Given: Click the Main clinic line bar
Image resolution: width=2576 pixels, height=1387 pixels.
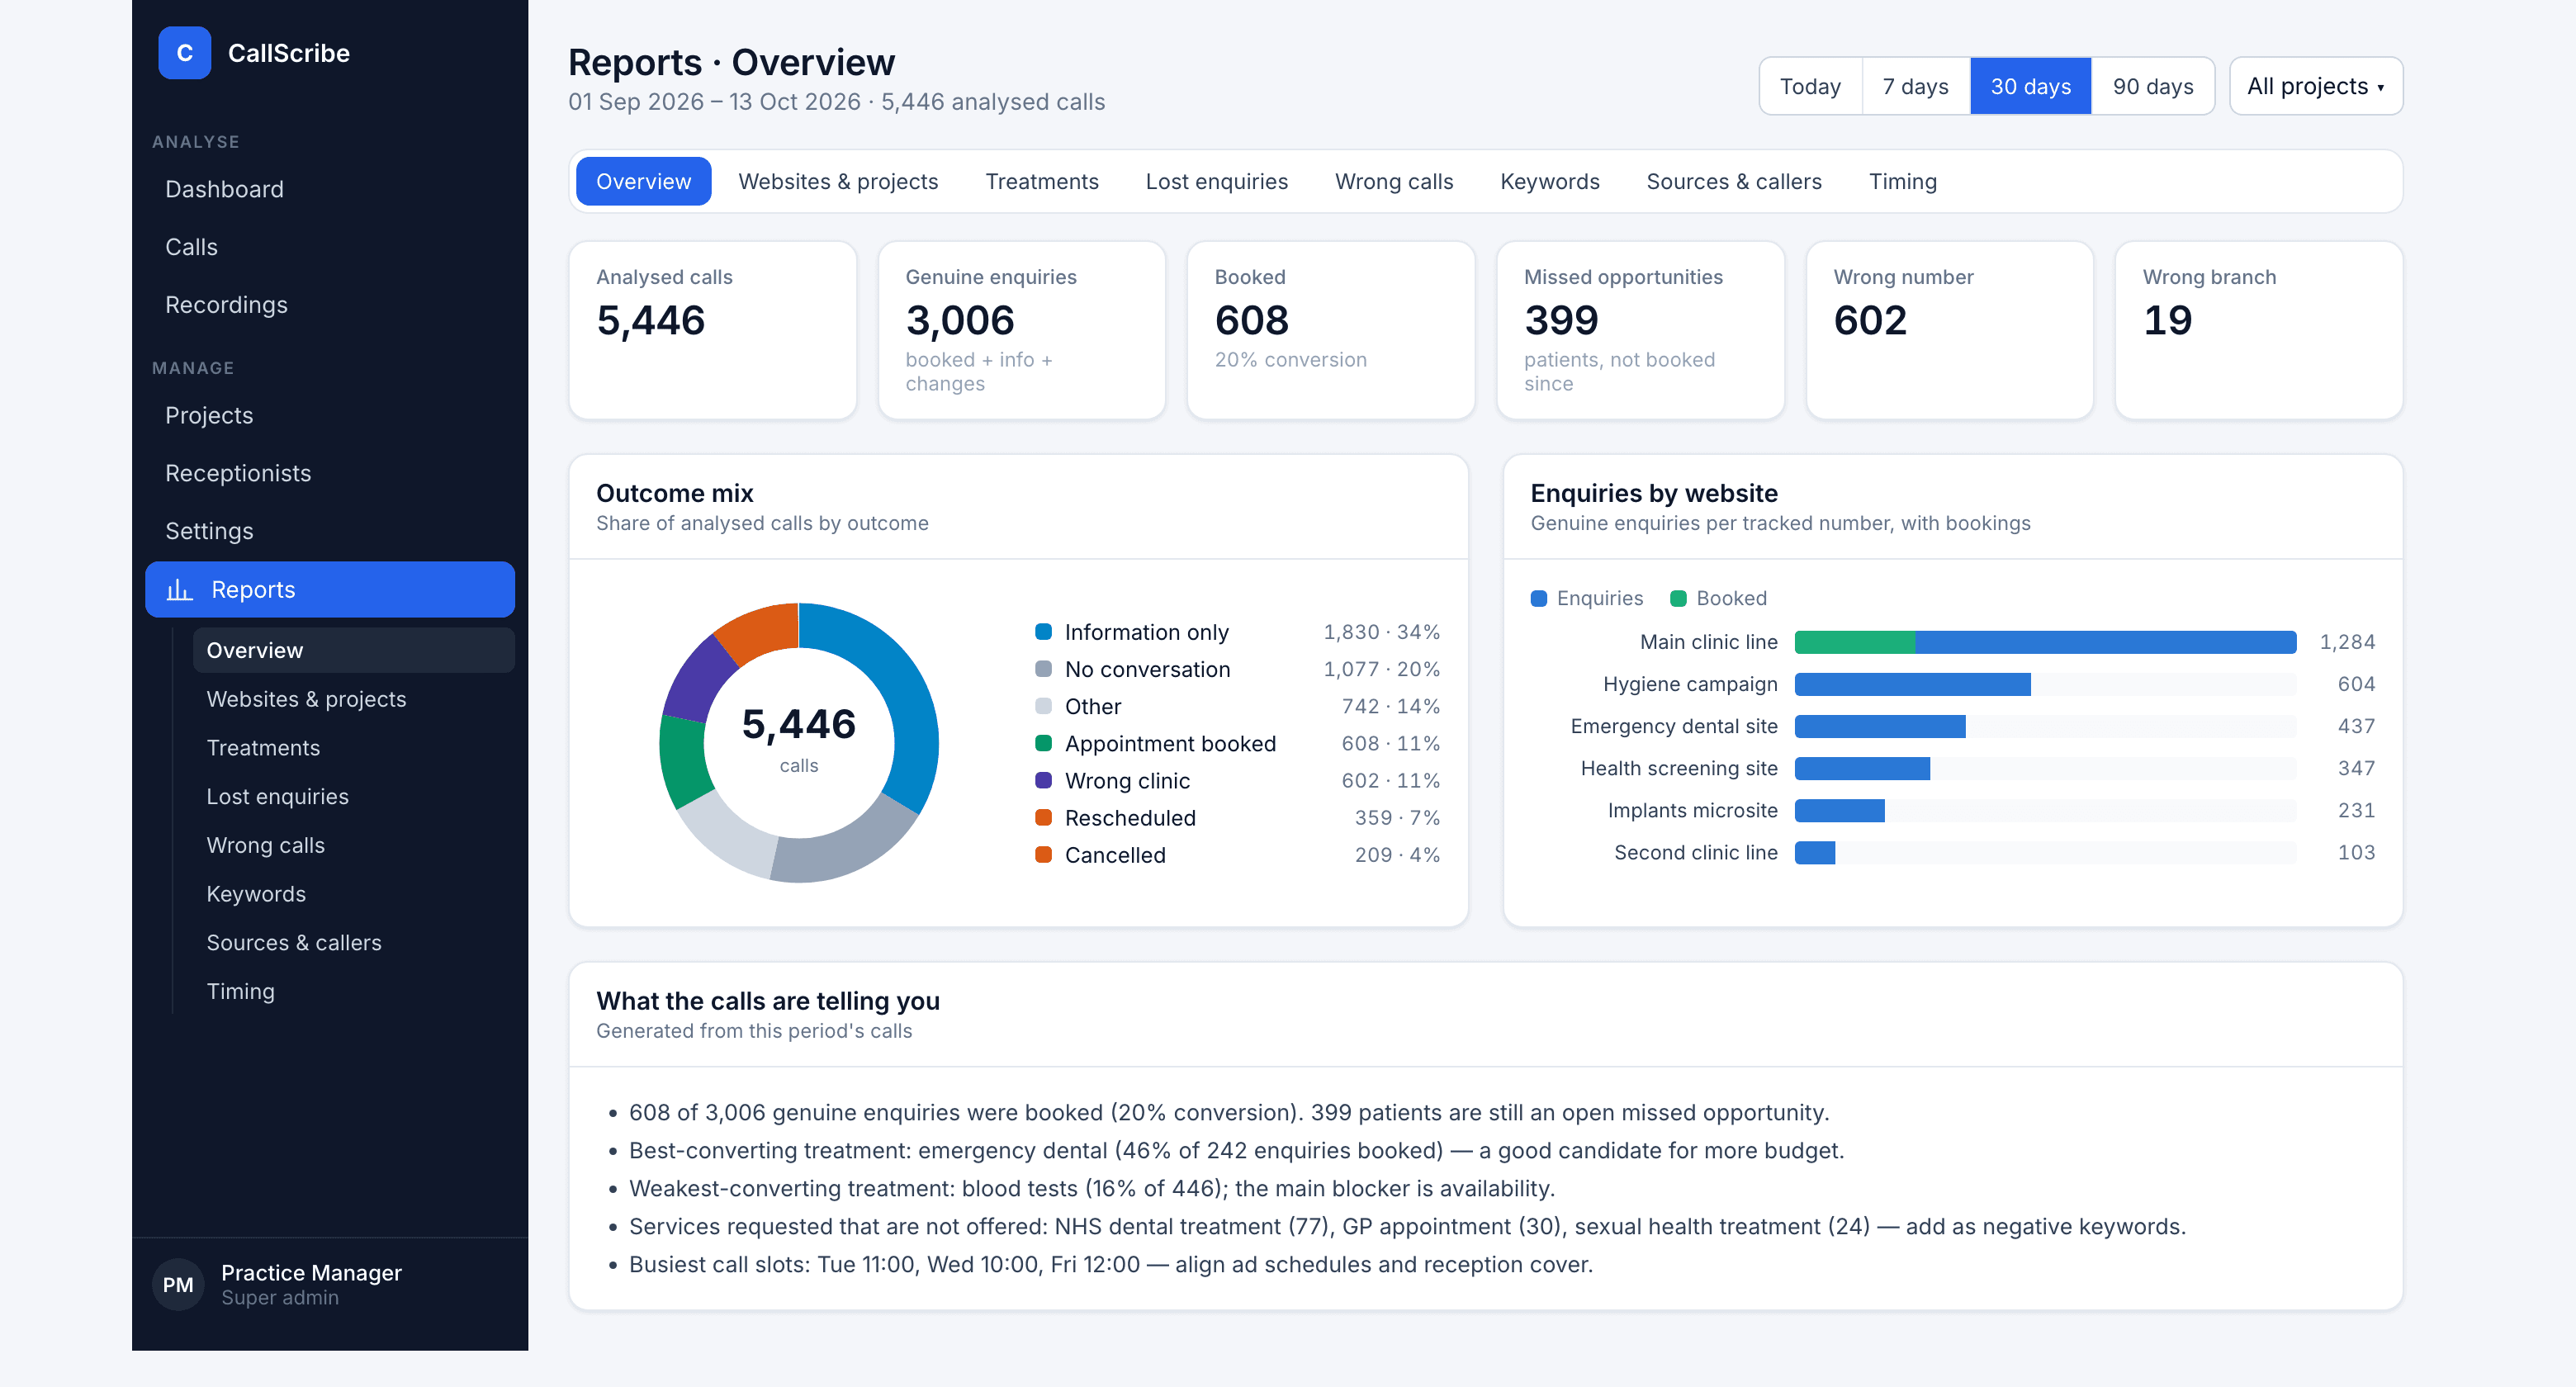Looking at the screenshot, I should point(2045,642).
